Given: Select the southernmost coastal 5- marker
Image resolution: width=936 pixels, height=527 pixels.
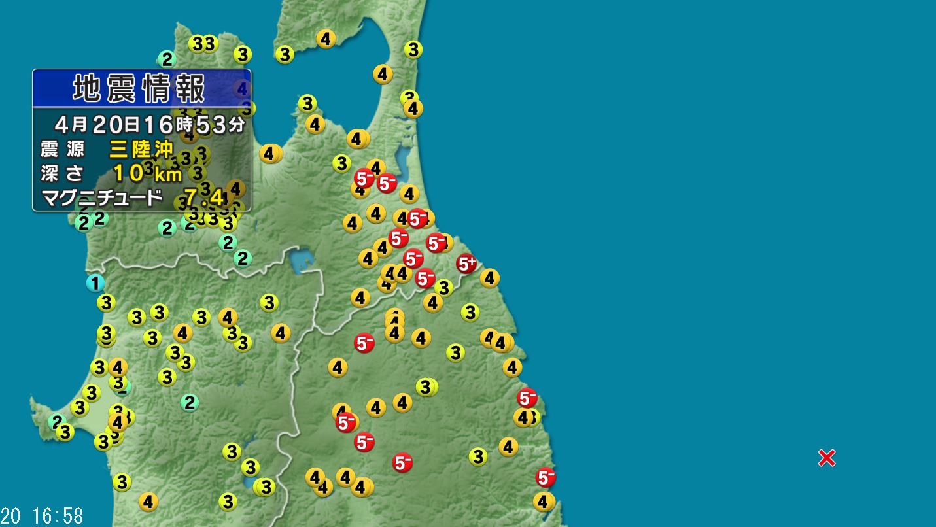Looking at the screenshot, I should [x=546, y=477].
